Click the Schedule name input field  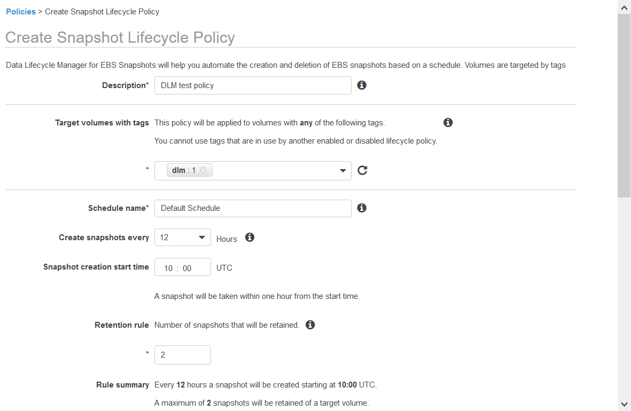[253, 208]
